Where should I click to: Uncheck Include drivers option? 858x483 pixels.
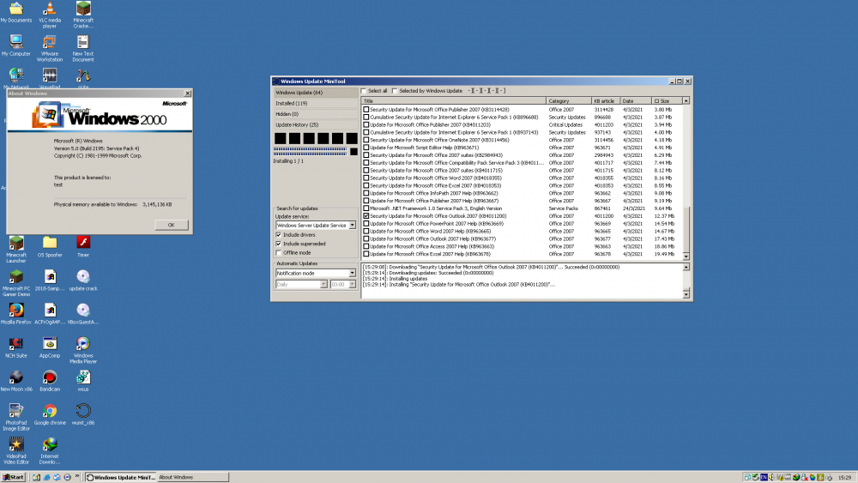[279, 235]
